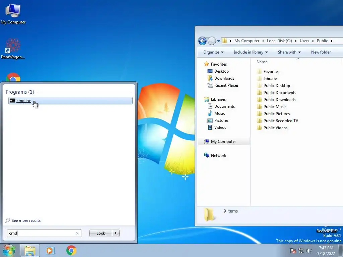343x257 pixels.
Task: Click the Windows Start orb
Action: 9,250
